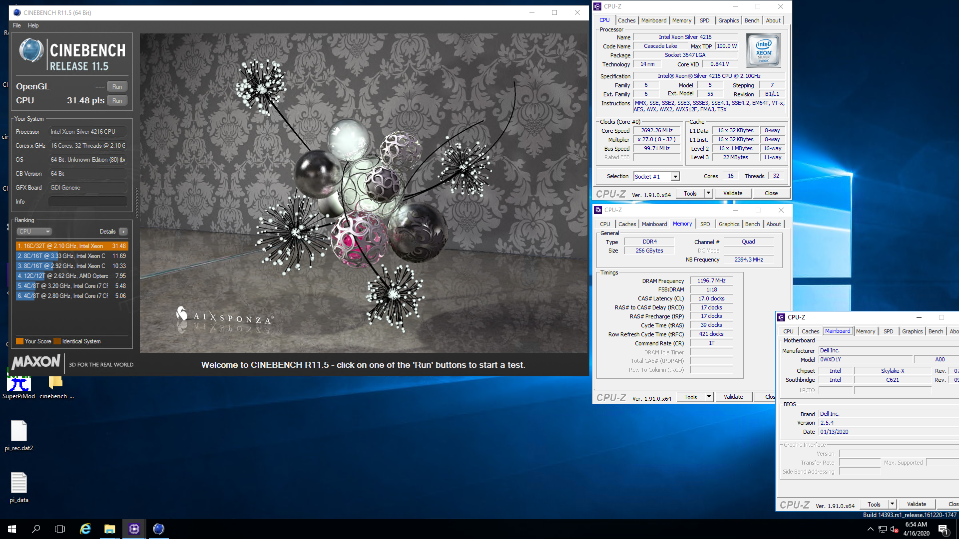Click the Cinebench render preview image
Screen dimensions: 959x539
(x=364, y=193)
